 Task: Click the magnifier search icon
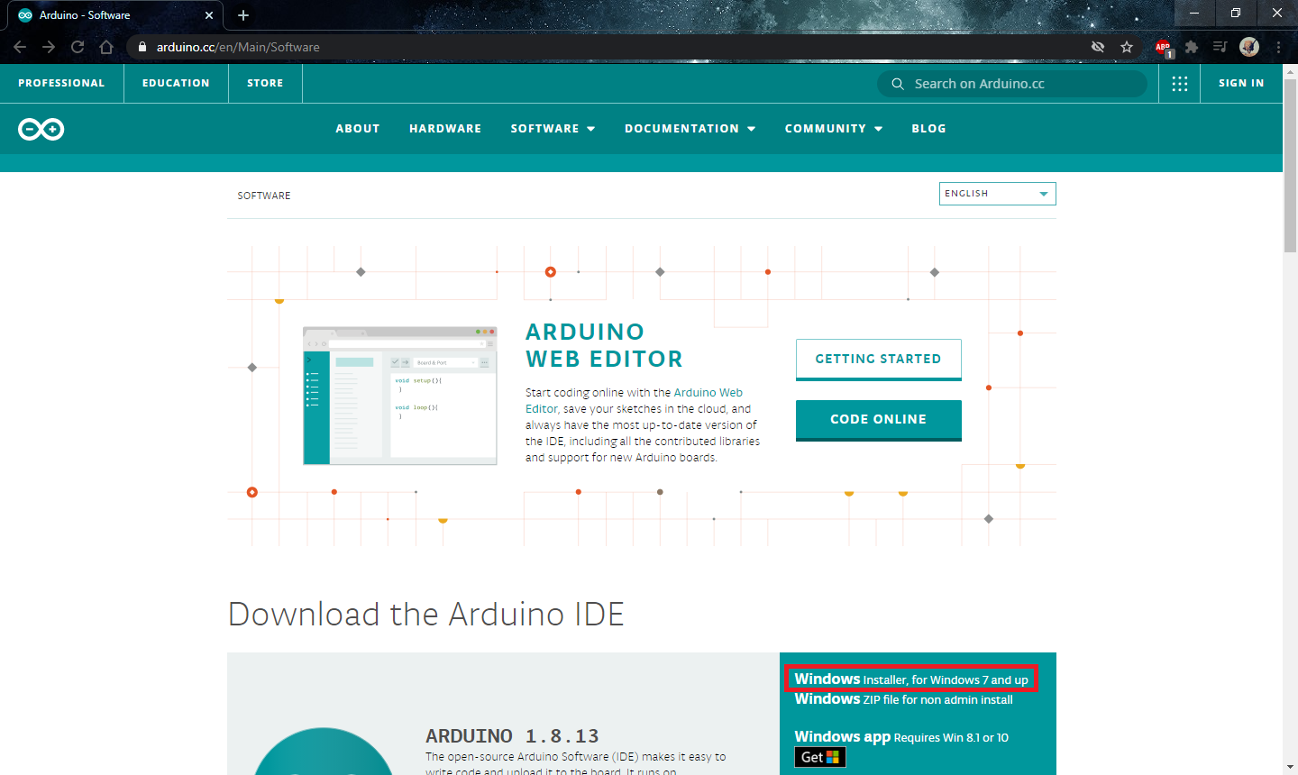coord(898,84)
